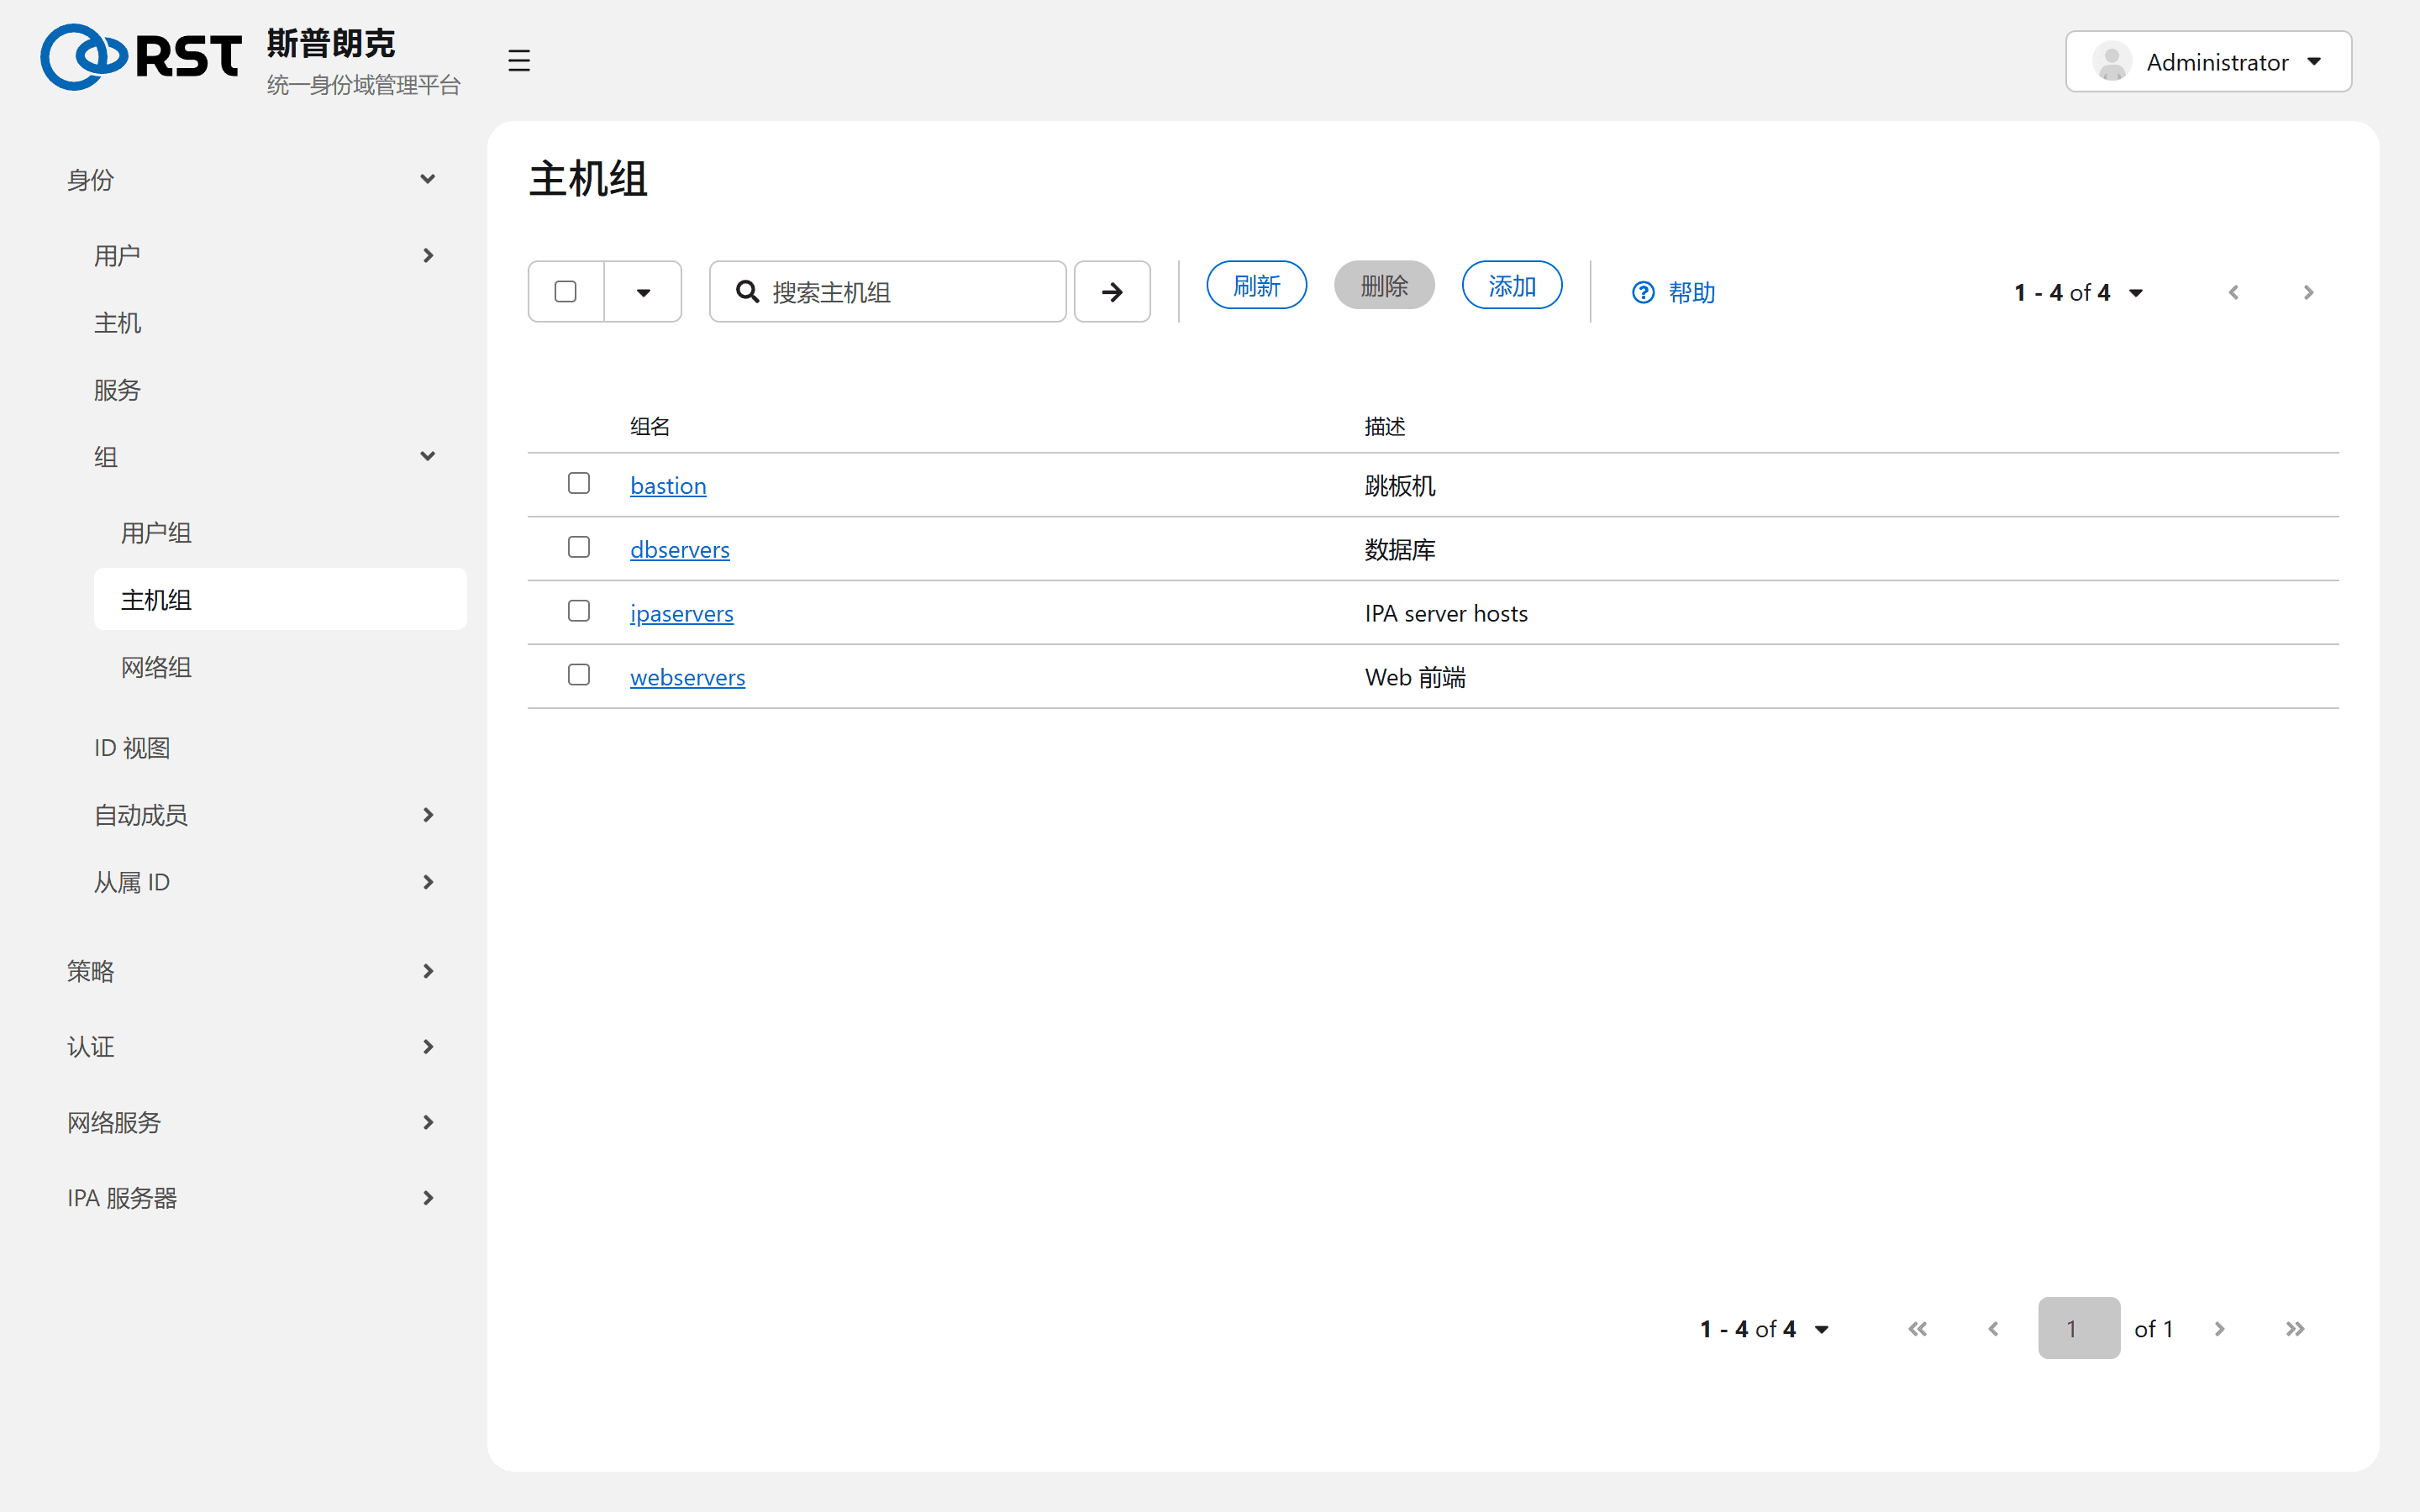The height and width of the screenshot is (1512, 2420).
Task: Click the Administrator avatar icon
Action: click(x=2112, y=61)
